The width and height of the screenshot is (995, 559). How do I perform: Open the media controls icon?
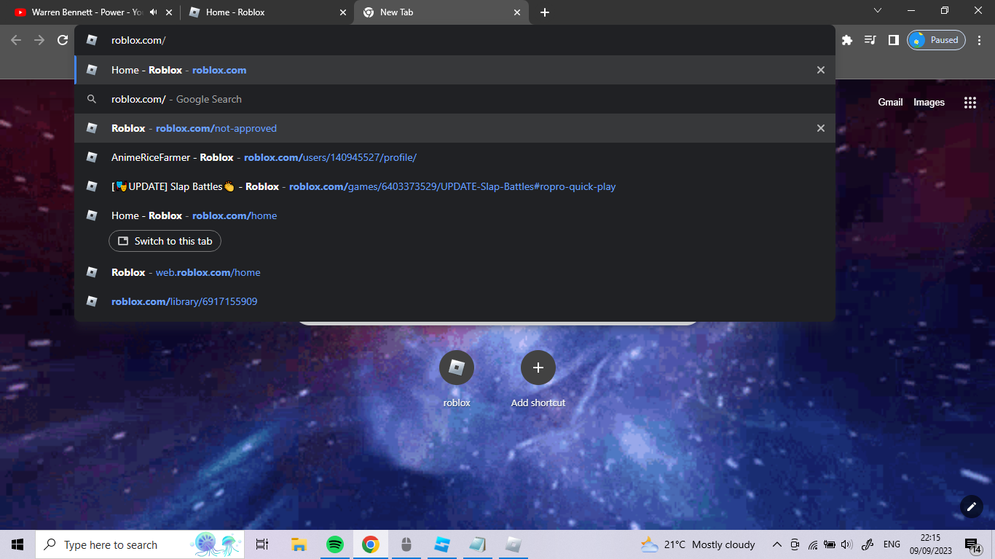pyautogui.click(x=870, y=40)
